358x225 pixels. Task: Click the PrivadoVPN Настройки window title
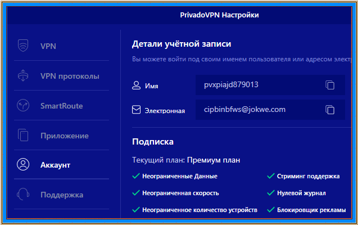pyautogui.click(x=219, y=15)
